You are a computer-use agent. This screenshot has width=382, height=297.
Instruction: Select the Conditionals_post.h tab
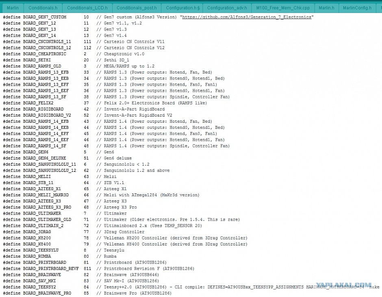(x=137, y=8)
